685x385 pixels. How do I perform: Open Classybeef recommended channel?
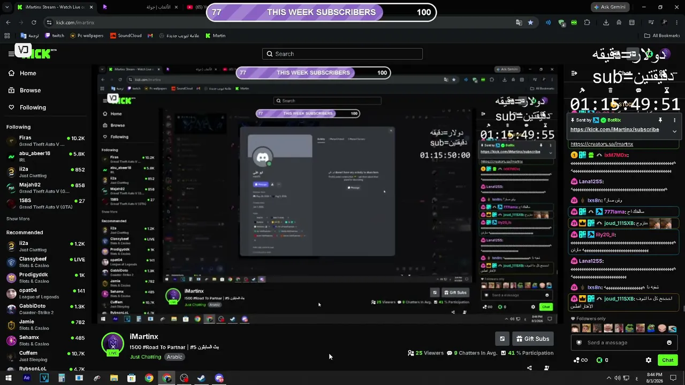pos(45,262)
